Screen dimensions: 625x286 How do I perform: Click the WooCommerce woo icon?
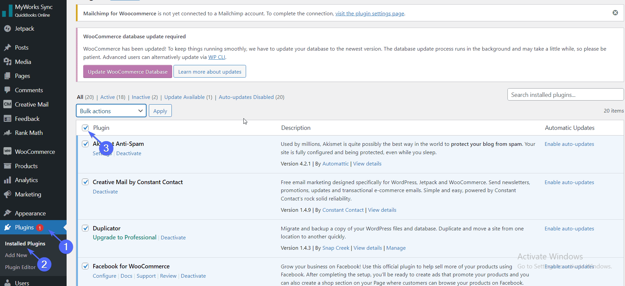pos(7,151)
